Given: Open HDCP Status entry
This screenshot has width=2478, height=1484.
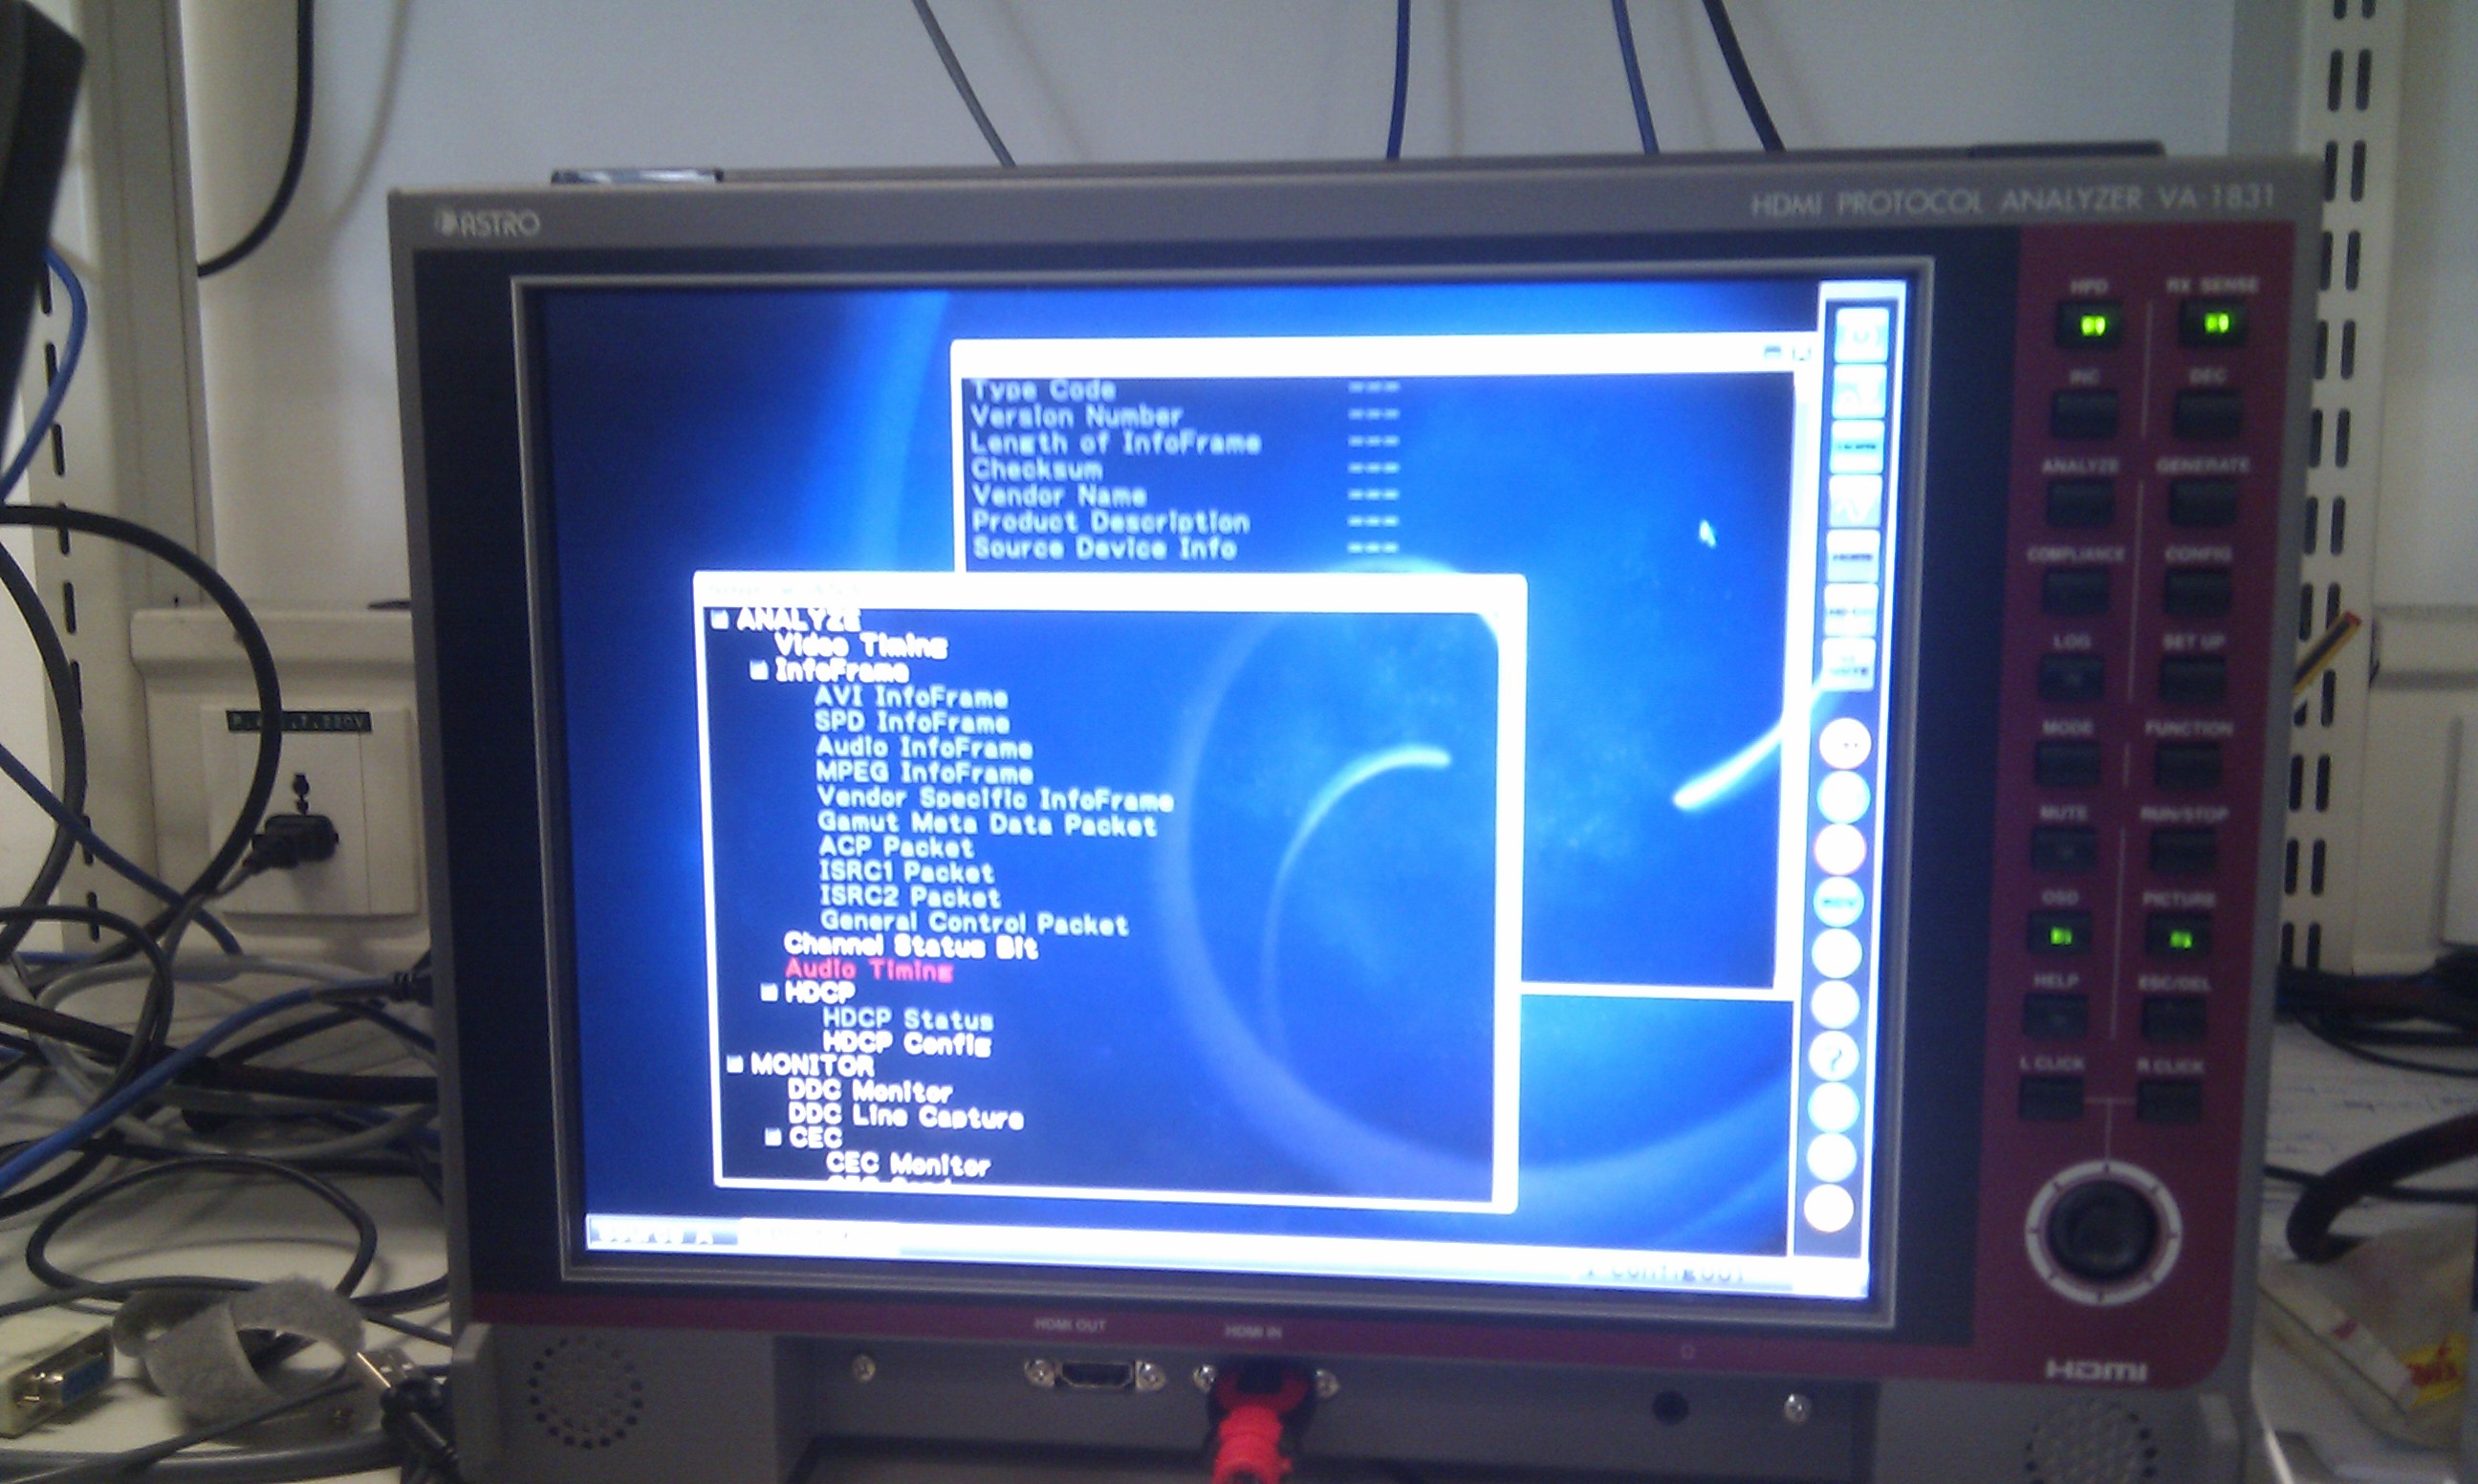Looking at the screenshot, I should tap(906, 1019).
